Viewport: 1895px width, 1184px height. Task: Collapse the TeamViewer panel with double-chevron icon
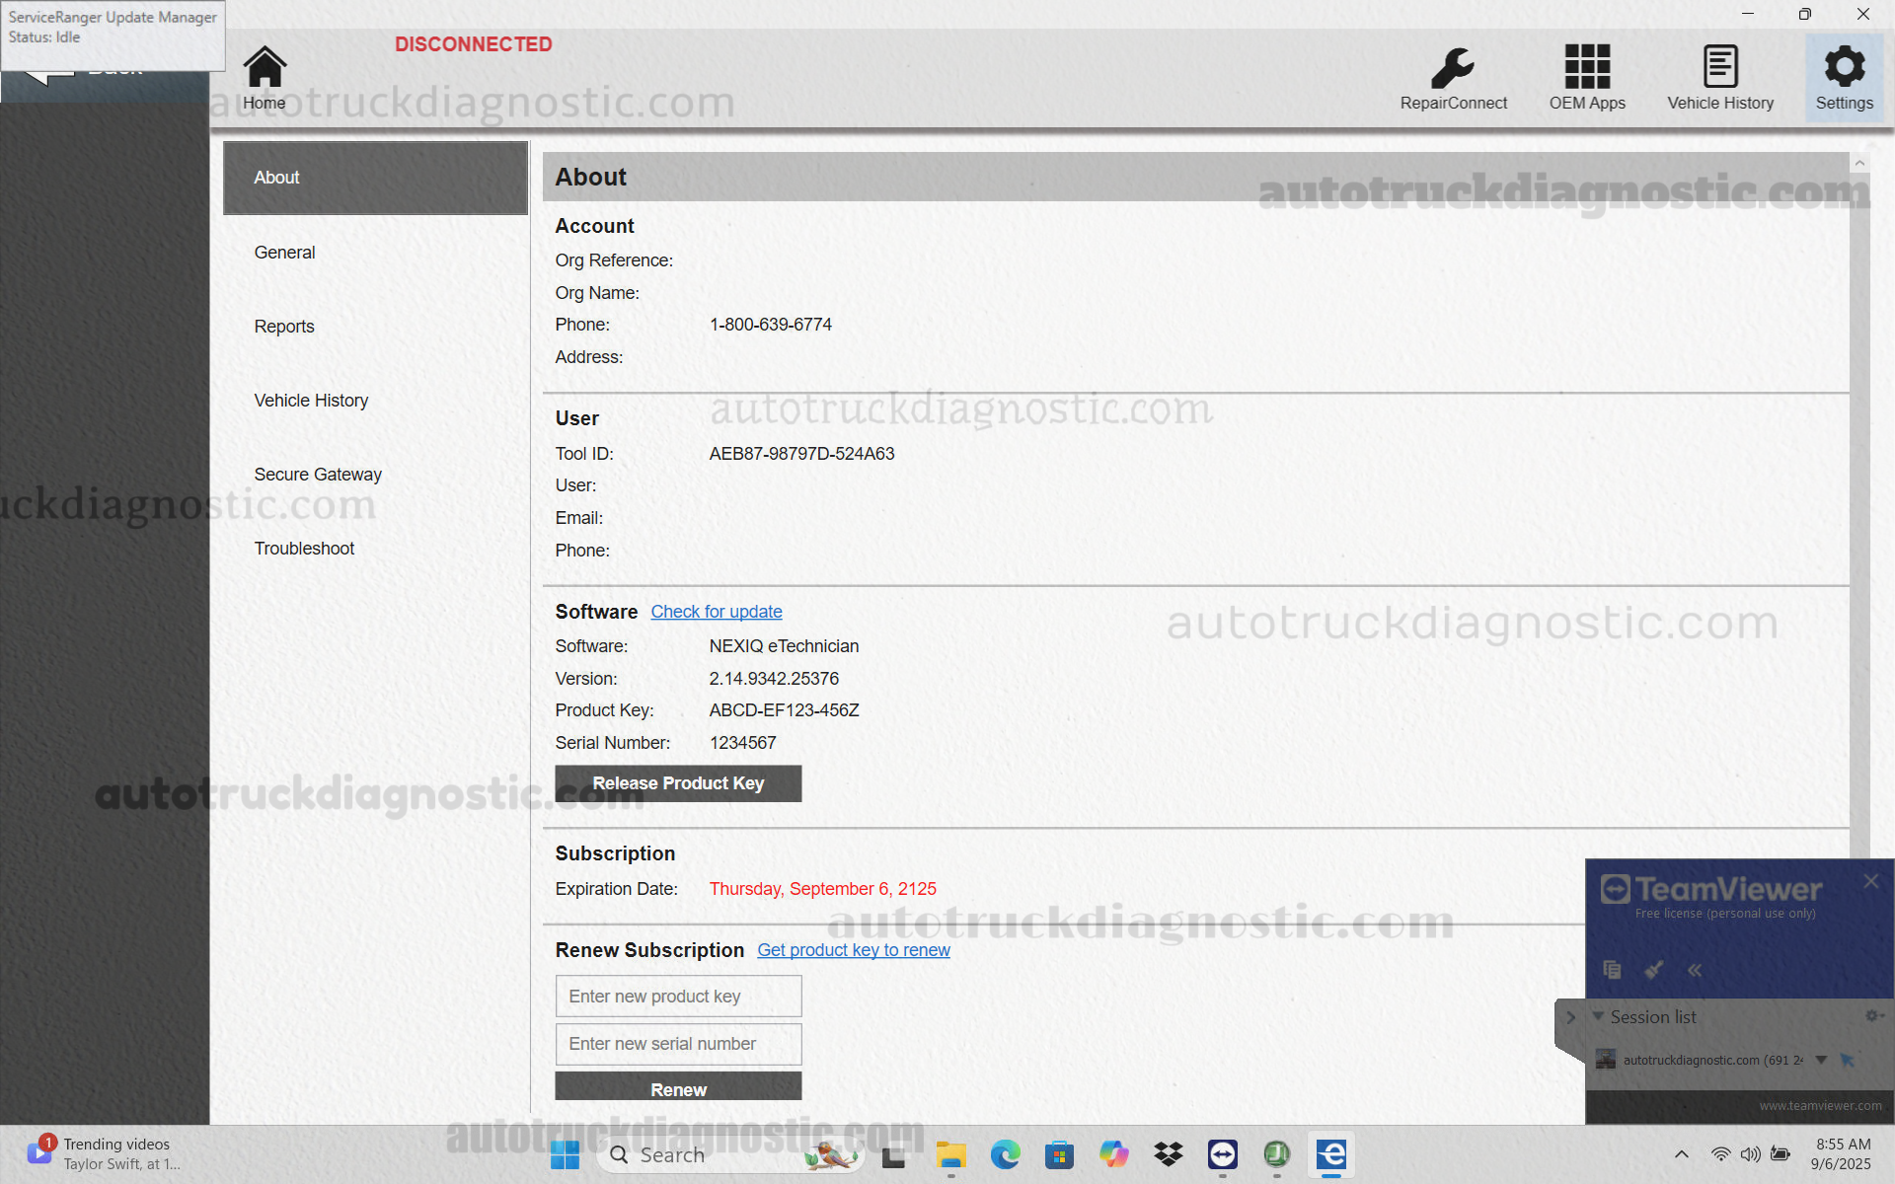1695,970
